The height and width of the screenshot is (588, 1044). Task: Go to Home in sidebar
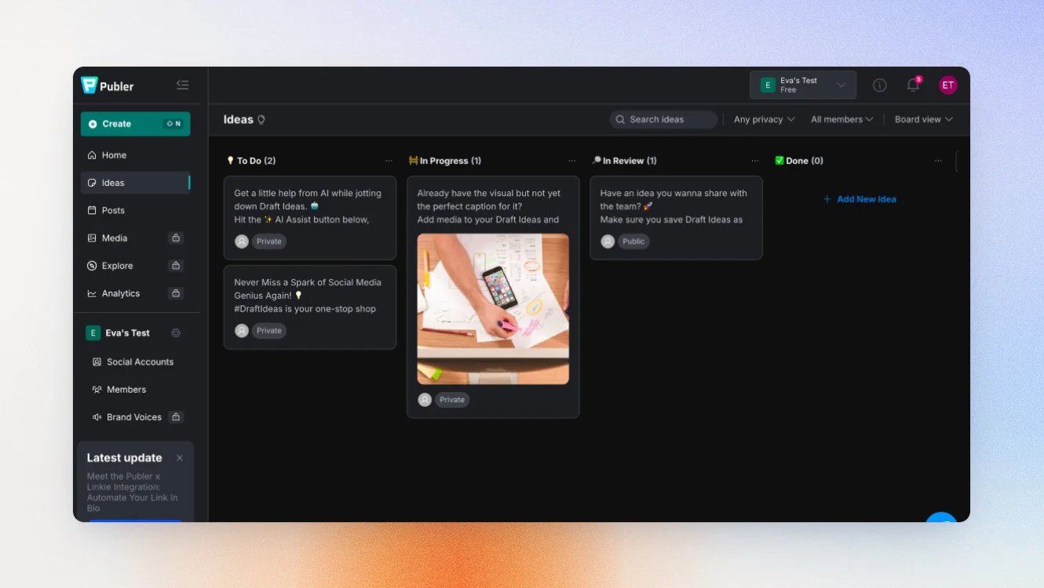point(136,155)
